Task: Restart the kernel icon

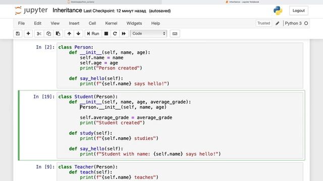Action: (115, 34)
